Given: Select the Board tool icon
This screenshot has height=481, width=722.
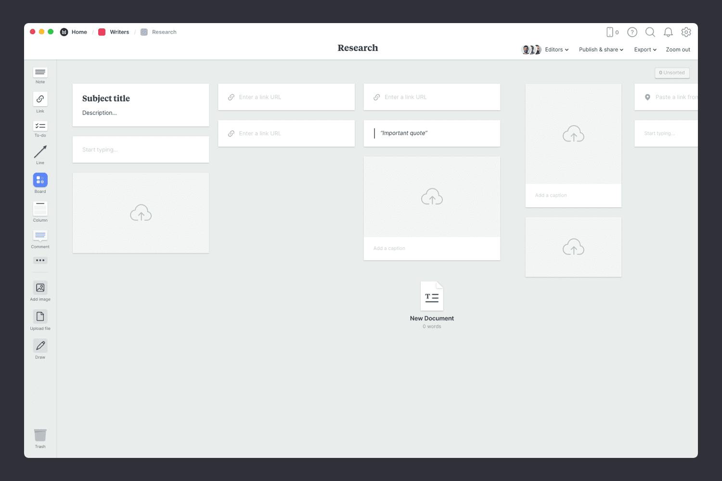Looking at the screenshot, I should 40,180.
